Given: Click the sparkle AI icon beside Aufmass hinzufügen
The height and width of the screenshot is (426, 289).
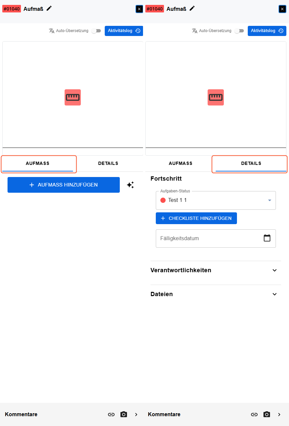Looking at the screenshot, I should coord(130,185).
